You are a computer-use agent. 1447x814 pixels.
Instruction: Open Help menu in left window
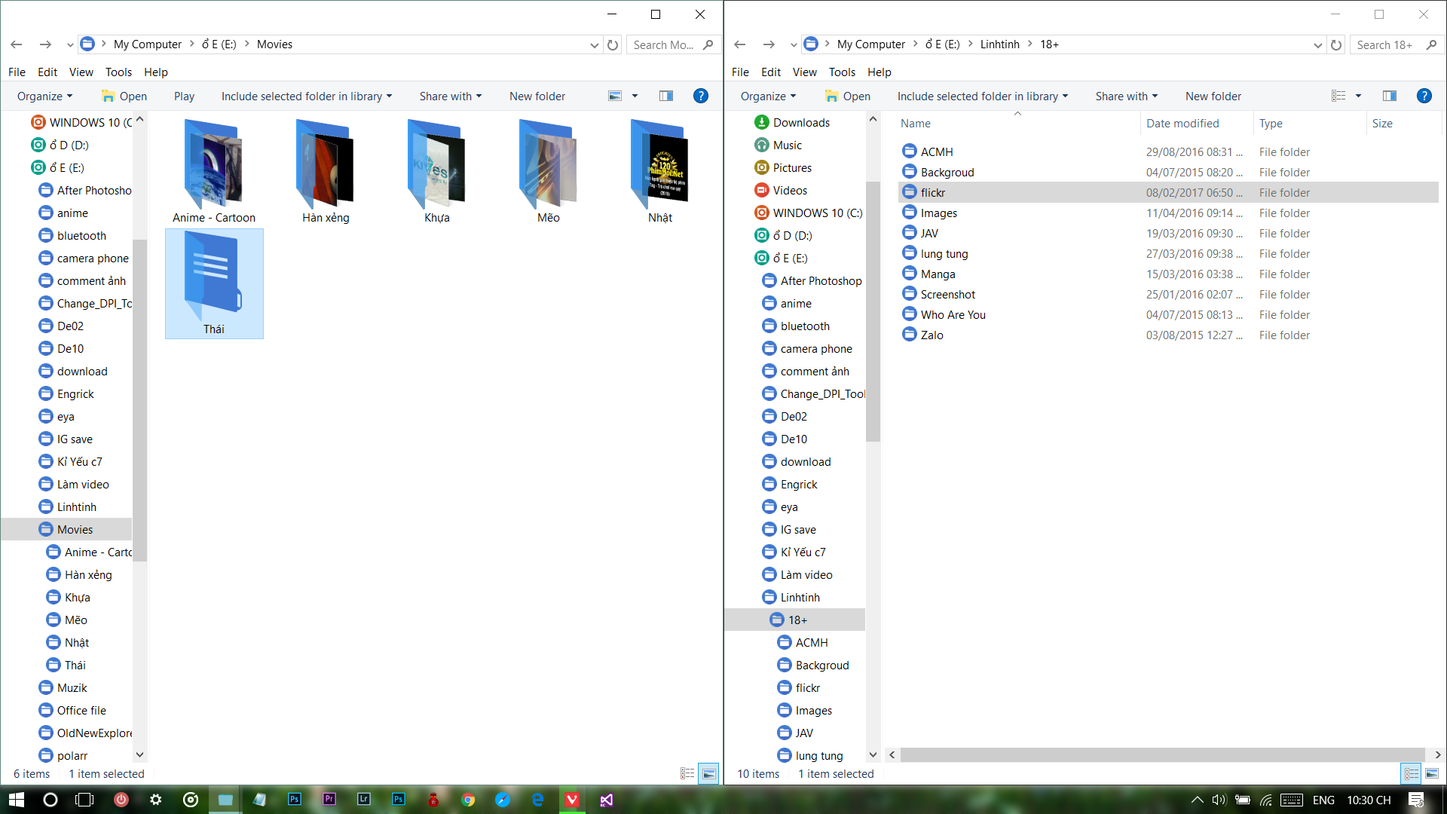click(156, 72)
